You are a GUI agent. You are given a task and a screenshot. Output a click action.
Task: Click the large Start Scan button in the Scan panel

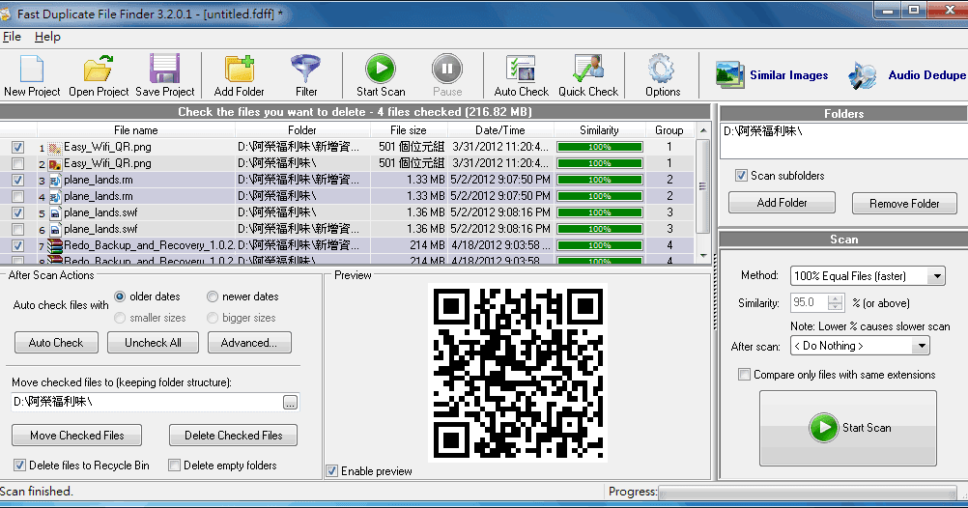848,428
